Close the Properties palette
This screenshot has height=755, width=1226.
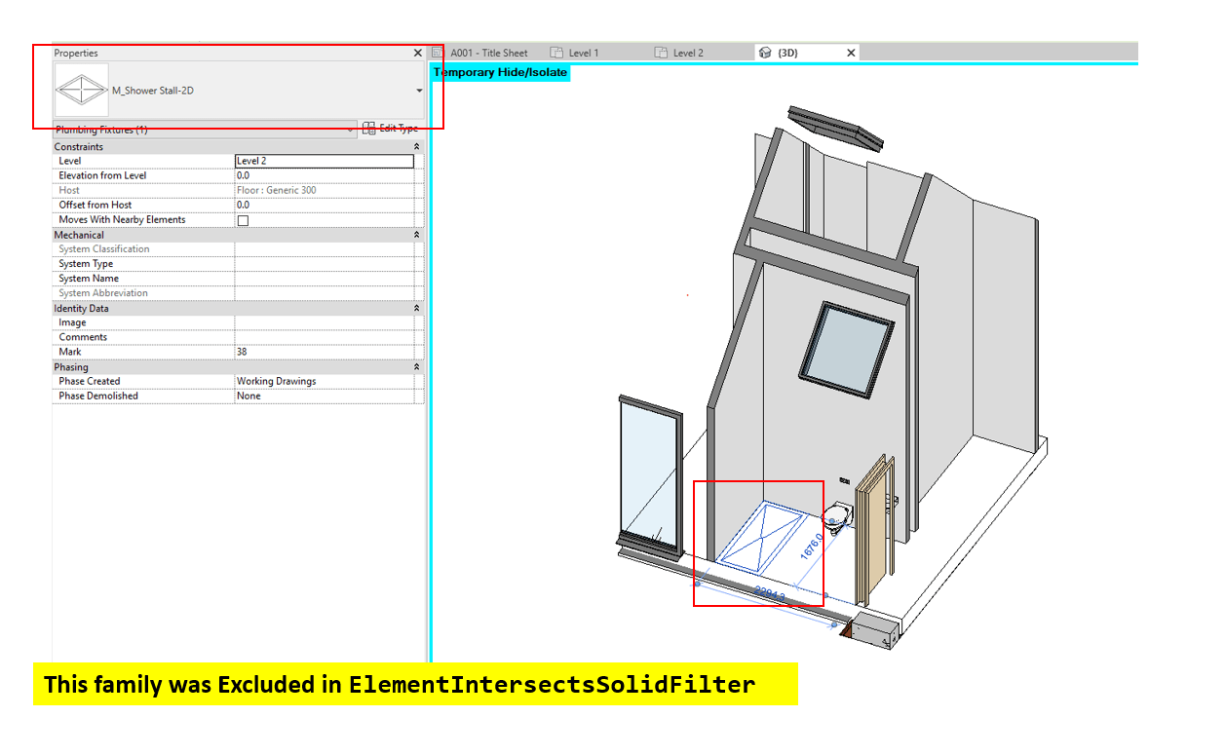pyautogui.click(x=418, y=54)
